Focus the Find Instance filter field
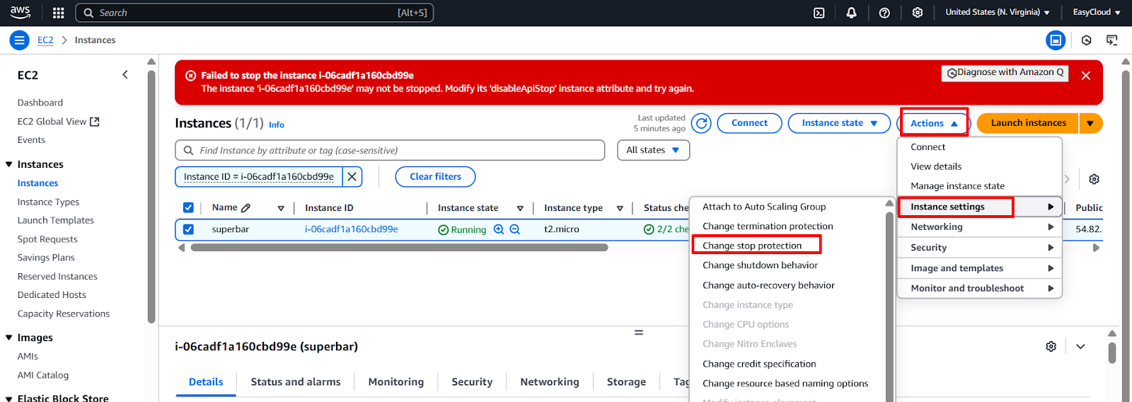The width and height of the screenshot is (1132, 402). [x=390, y=150]
